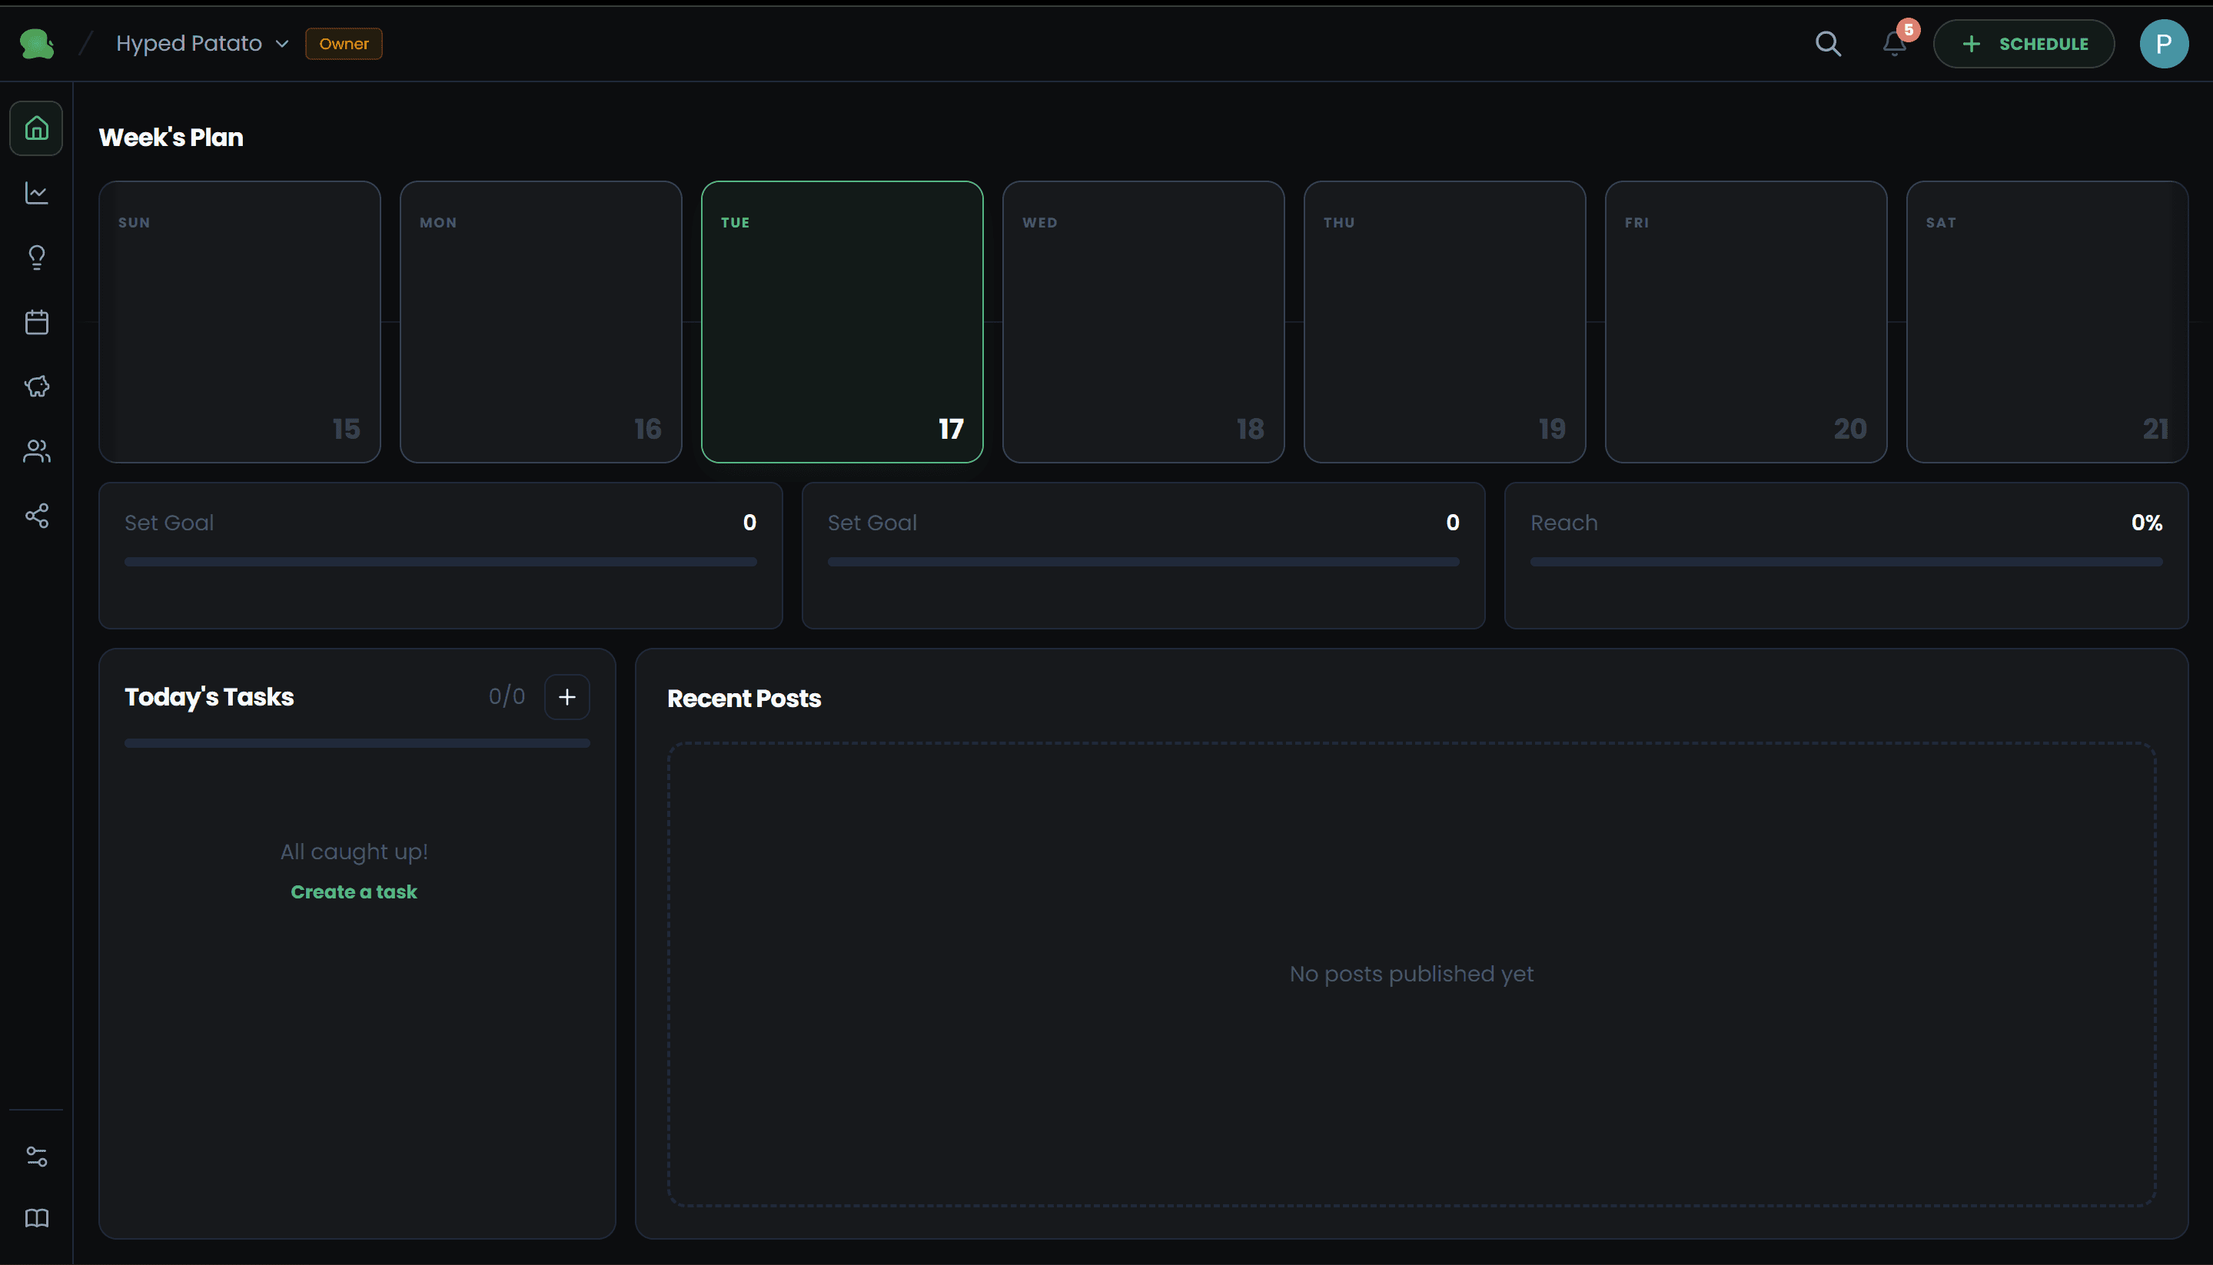Open the Team members icon in sidebar

[x=35, y=451]
